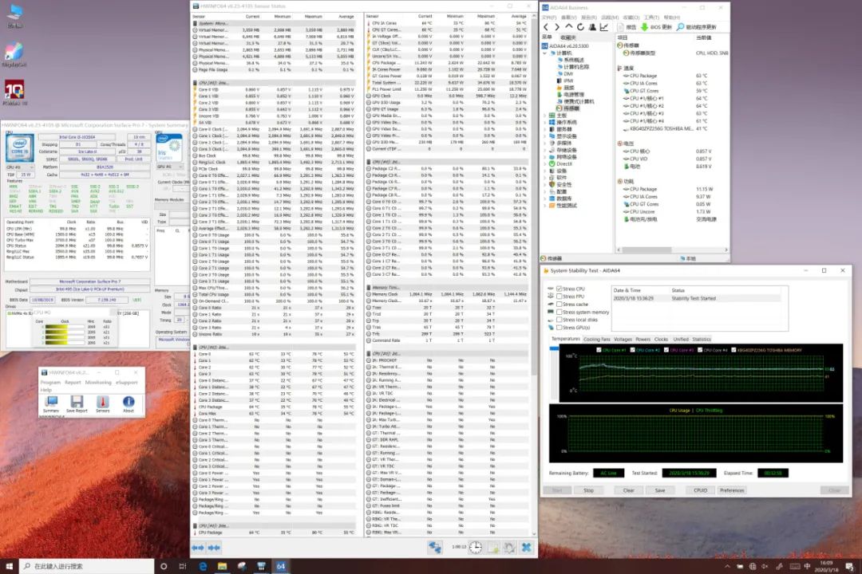Enable the Stress FPU checkbox
Image resolution: width=862 pixels, height=574 pixels.
[558, 297]
